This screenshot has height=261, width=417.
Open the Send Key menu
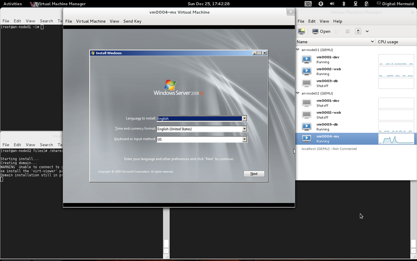click(132, 21)
